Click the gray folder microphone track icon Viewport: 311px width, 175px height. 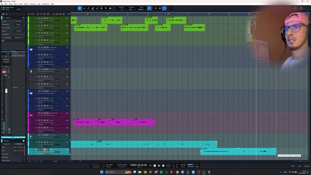(31, 71)
